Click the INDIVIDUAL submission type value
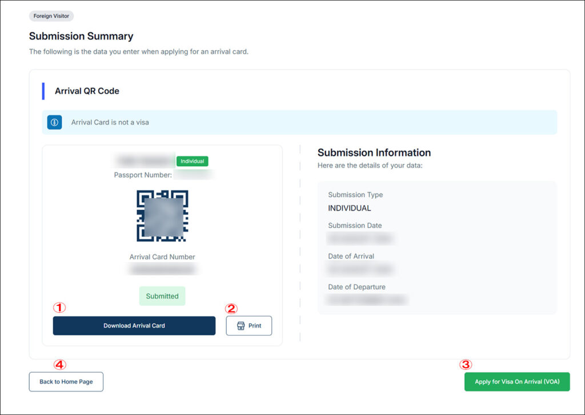The height and width of the screenshot is (415, 585). pyautogui.click(x=349, y=208)
